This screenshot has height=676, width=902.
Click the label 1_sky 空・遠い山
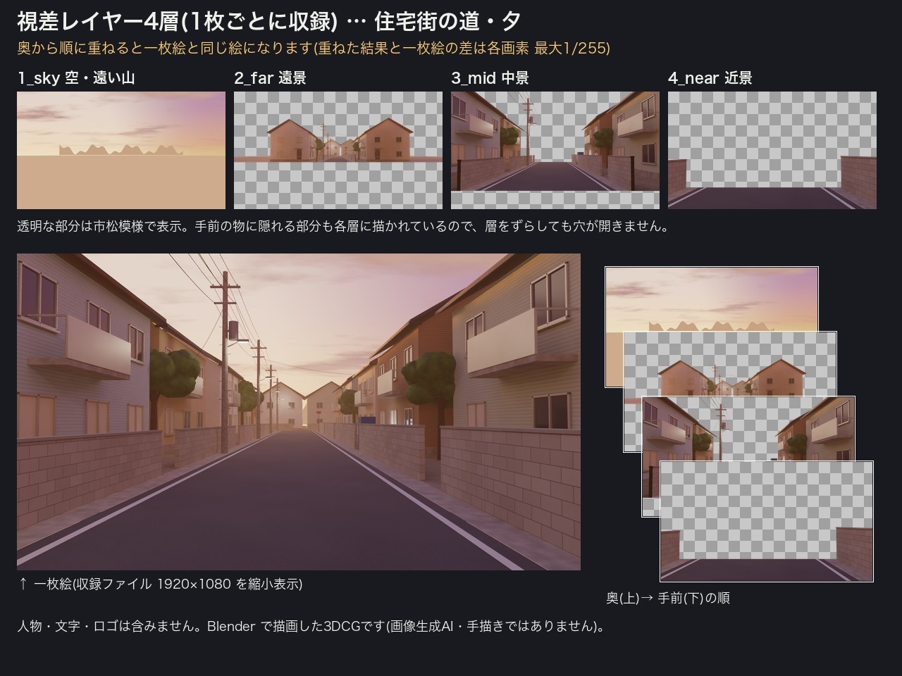[76, 78]
